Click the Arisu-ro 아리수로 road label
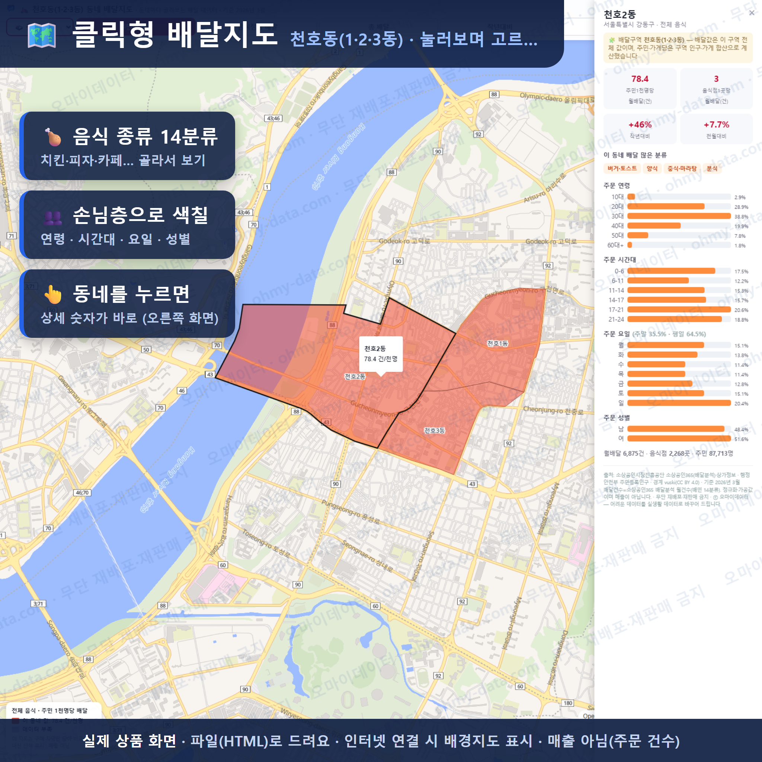762x762 pixels. pyautogui.click(x=544, y=188)
